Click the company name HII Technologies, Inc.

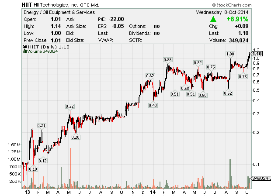click(56, 5)
